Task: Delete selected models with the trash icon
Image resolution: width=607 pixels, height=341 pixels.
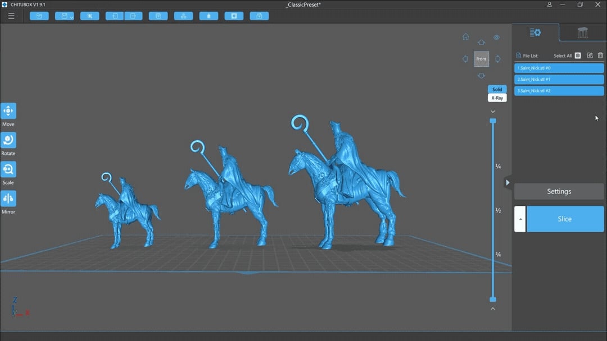Action: tap(600, 55)
